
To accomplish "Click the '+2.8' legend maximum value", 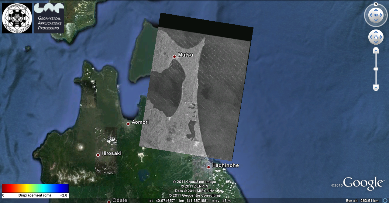I will pos(64,195).
